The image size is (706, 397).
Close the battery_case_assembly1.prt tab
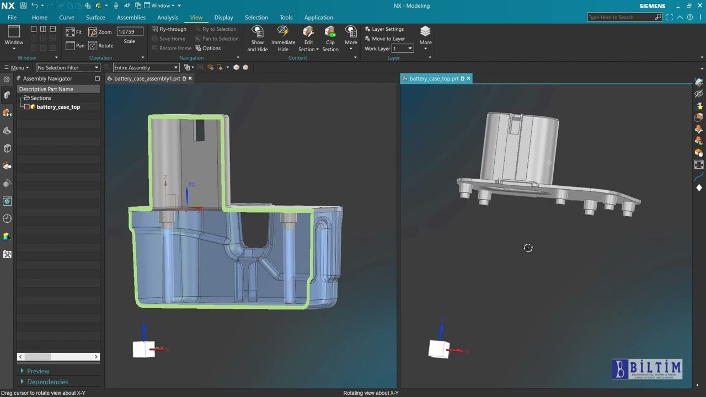coord(190,78)
